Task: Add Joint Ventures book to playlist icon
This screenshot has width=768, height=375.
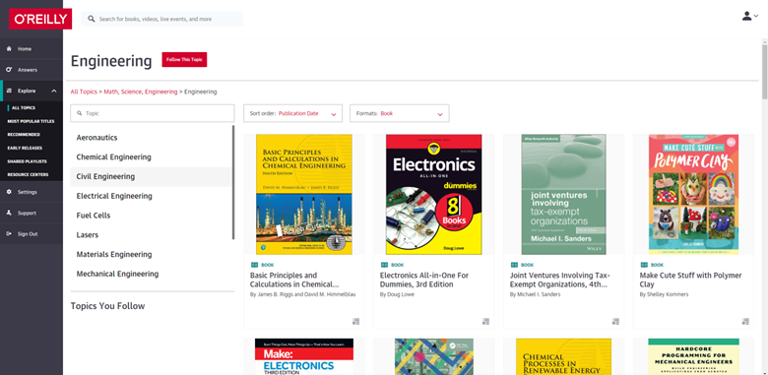Action: 616,322
